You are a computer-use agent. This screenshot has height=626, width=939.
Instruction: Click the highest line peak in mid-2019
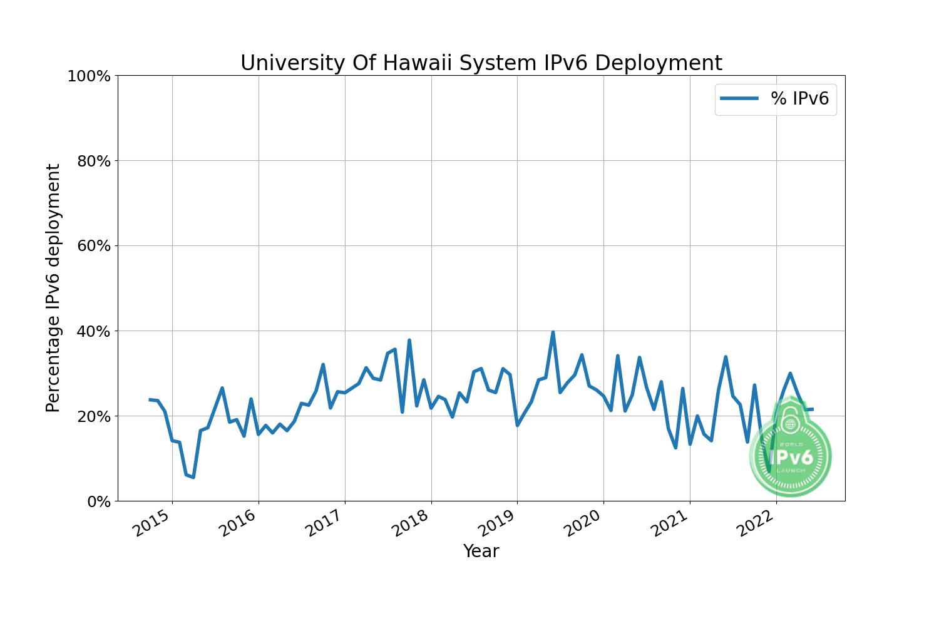(x=553, y=332)
